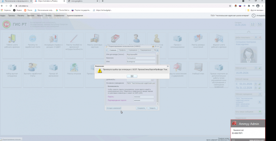276x141 pixels.
Task: Click login name field in user editor
Action: click(x=141, y=54)
